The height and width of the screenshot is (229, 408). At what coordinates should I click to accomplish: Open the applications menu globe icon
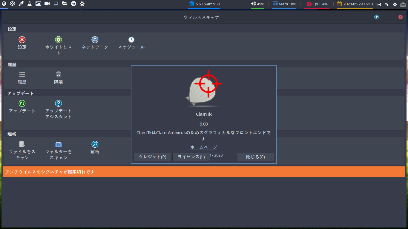click(x=4, y=4)
